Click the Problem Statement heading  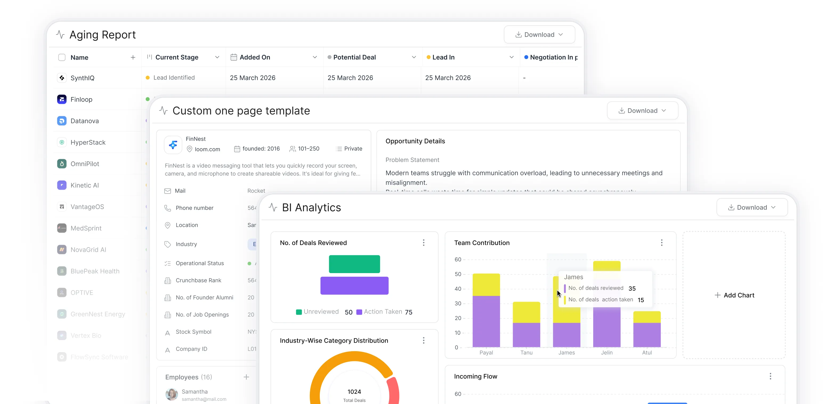[x=412, y=160]
